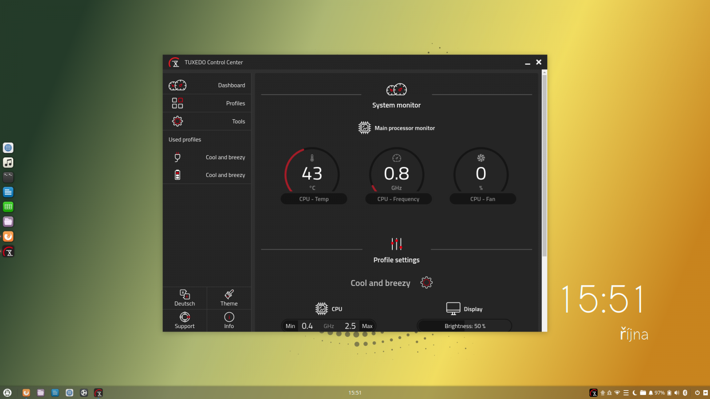
Task: Open the app grid launcher in the dock
Action: 8,148
